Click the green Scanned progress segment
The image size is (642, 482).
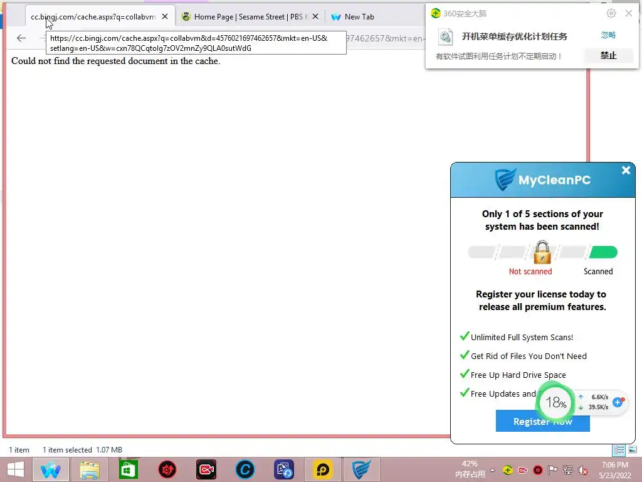(603, 252)
